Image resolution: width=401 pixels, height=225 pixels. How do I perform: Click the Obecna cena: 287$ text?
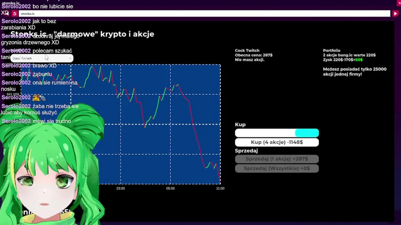pos(254,55)
